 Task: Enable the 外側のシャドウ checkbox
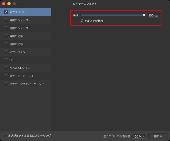(x=6, y=20)
